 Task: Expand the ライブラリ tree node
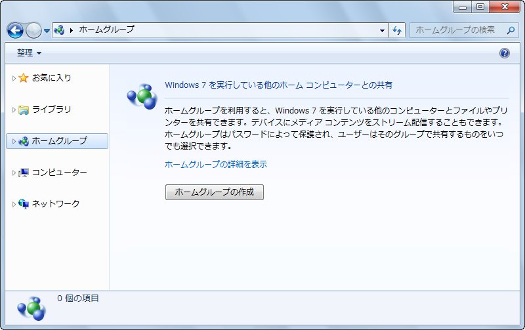click(x=14, y=110)
